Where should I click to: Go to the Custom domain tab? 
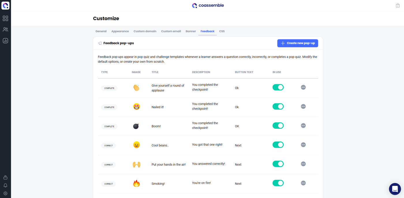point(145,31)
